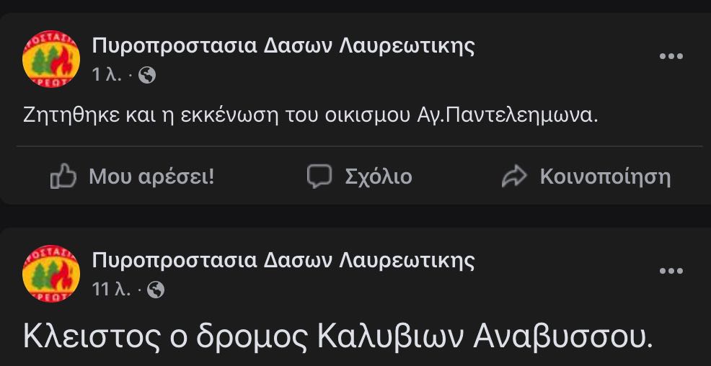
Task: Open the second post's three-dot options menu
Action: 671,271
